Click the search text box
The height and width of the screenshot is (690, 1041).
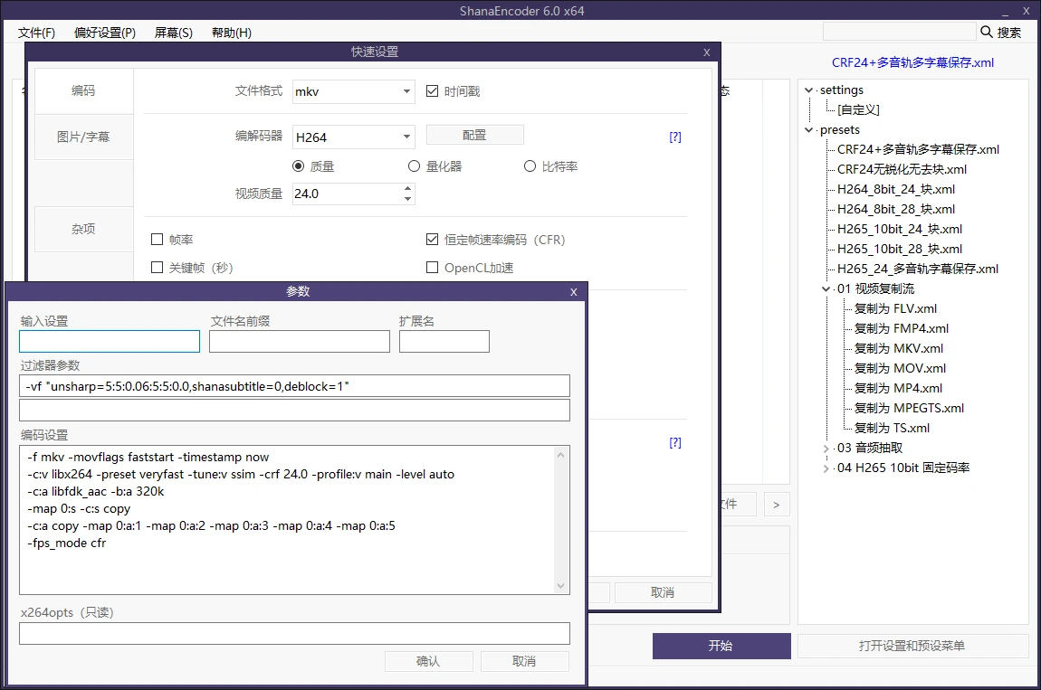900,32
